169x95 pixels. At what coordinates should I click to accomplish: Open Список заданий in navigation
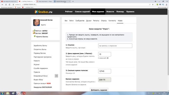point(82,12)
